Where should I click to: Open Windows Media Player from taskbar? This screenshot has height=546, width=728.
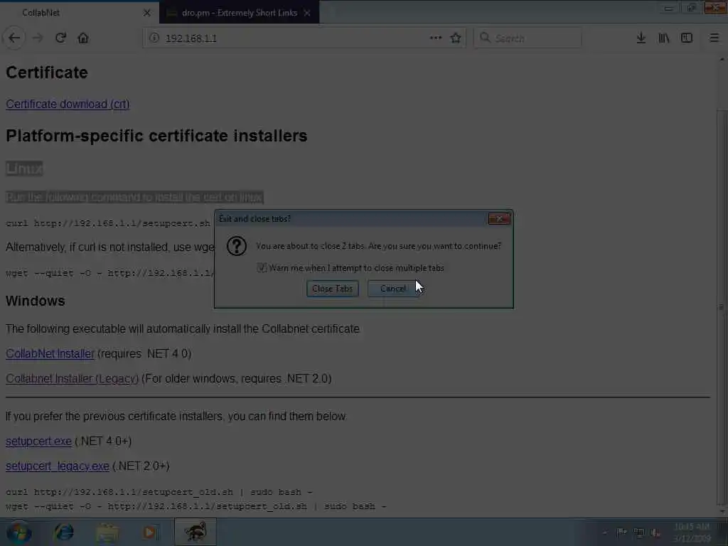[149, 532]
